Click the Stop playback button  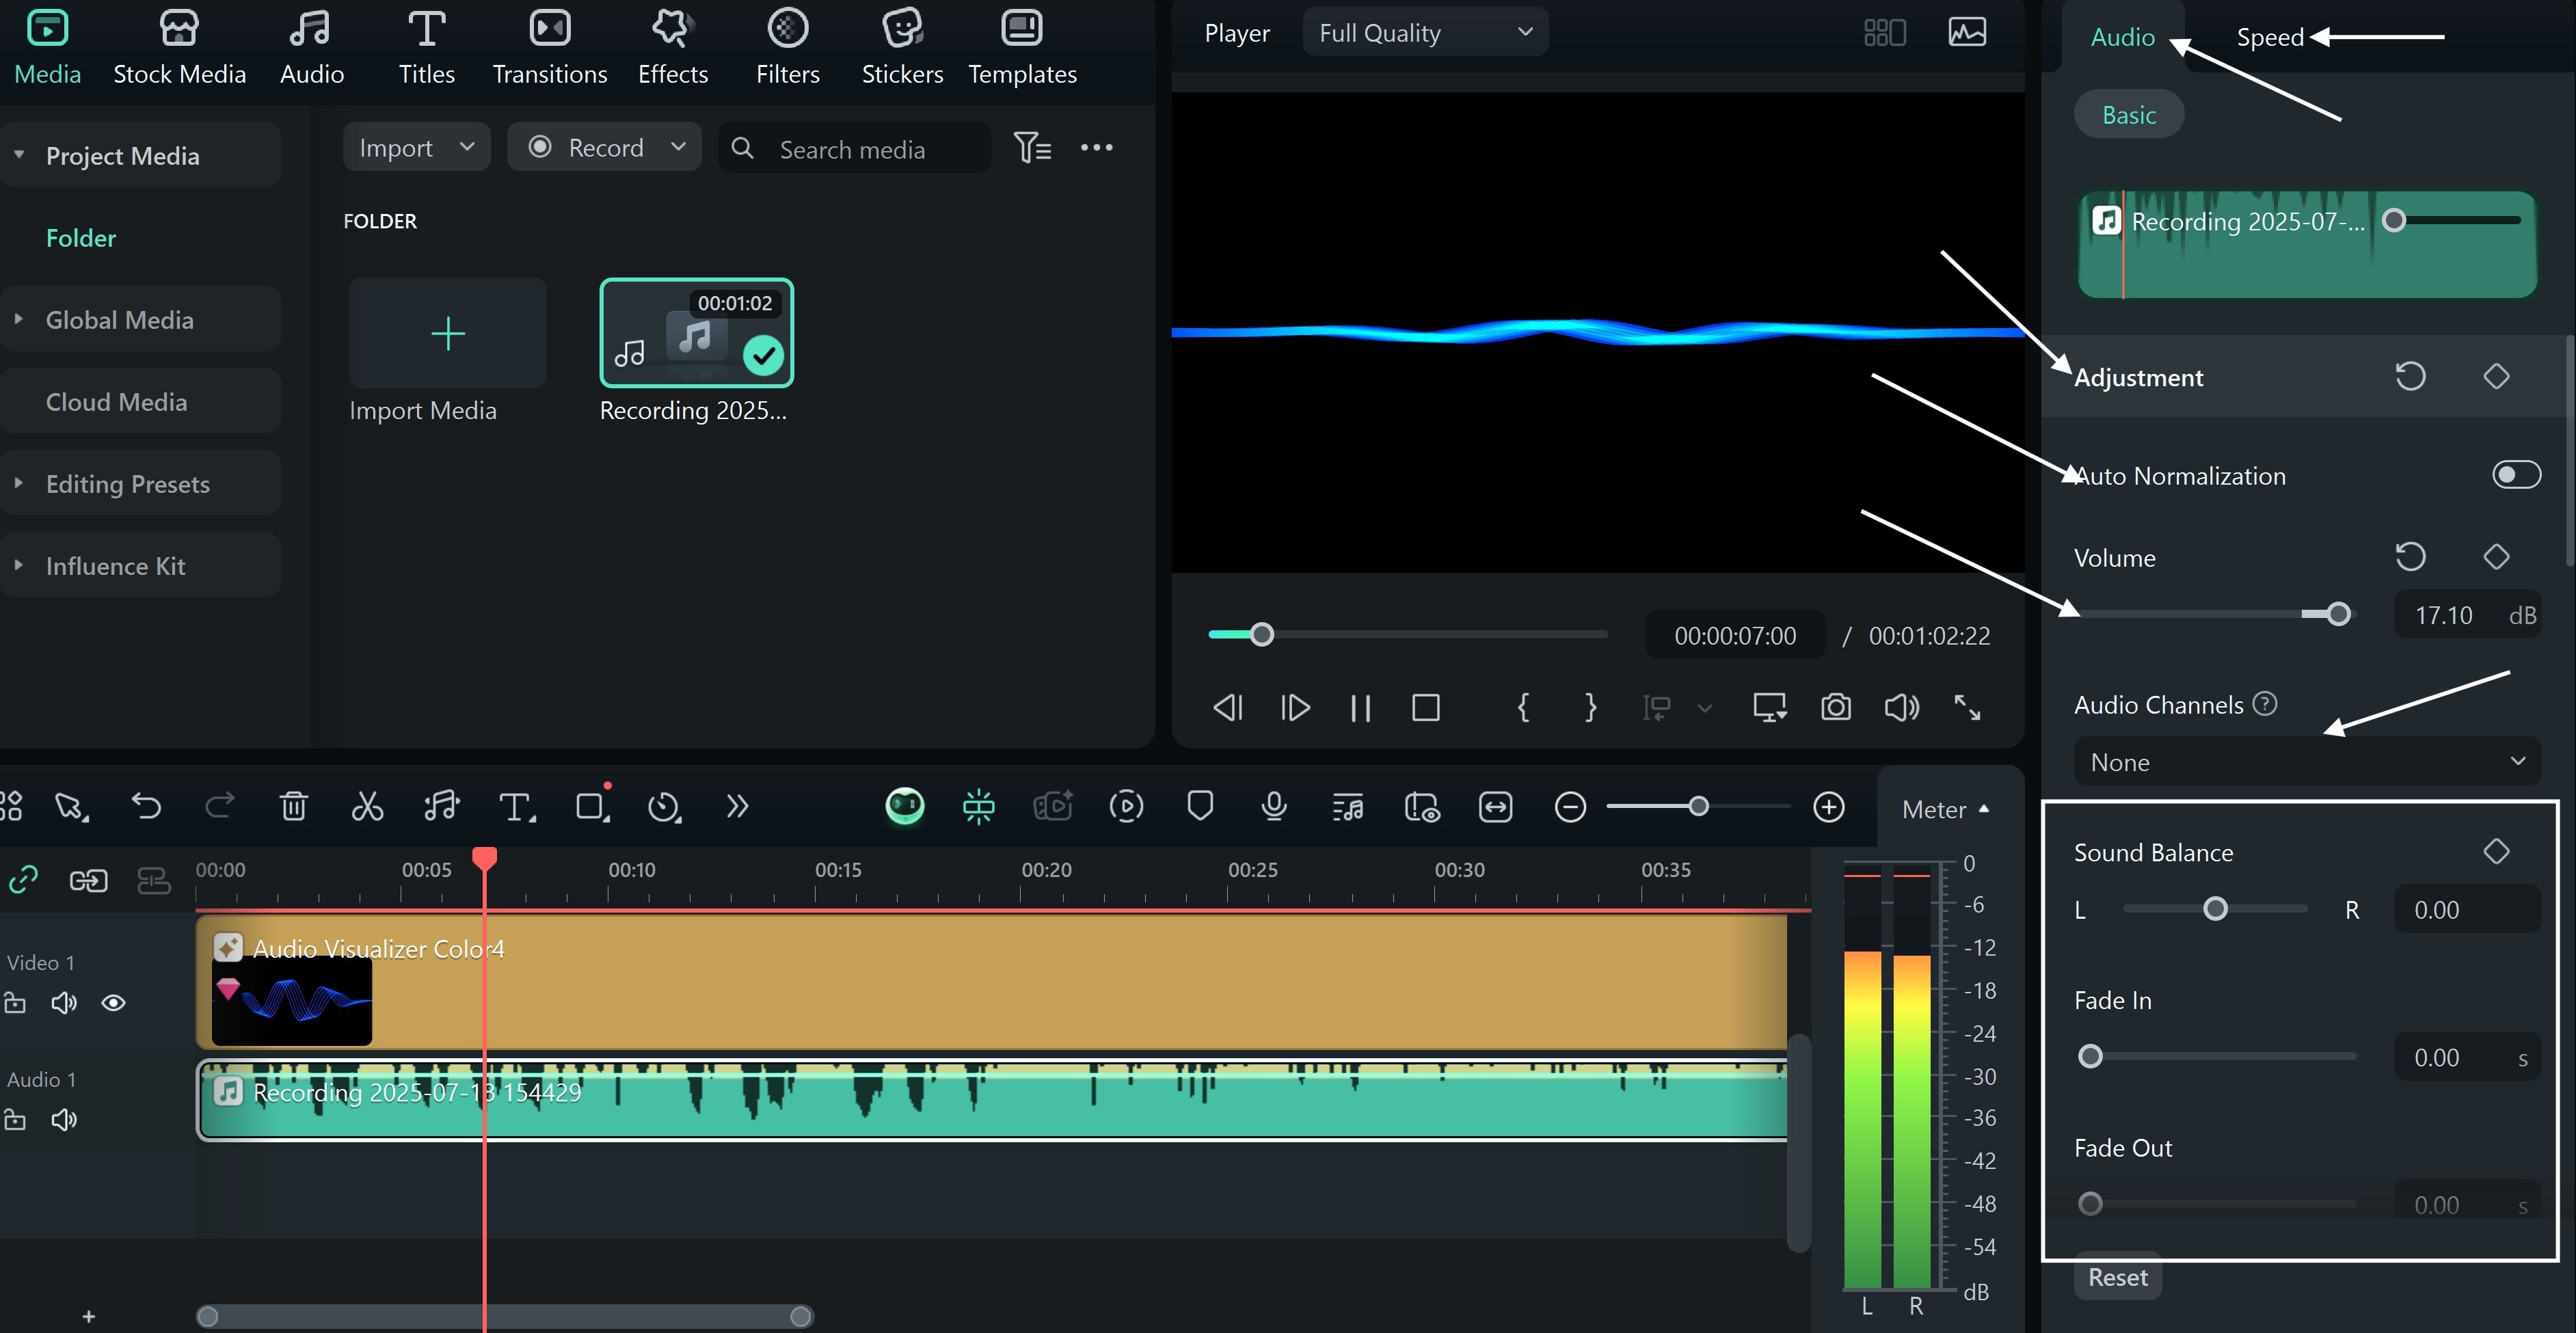[1425, 708]
